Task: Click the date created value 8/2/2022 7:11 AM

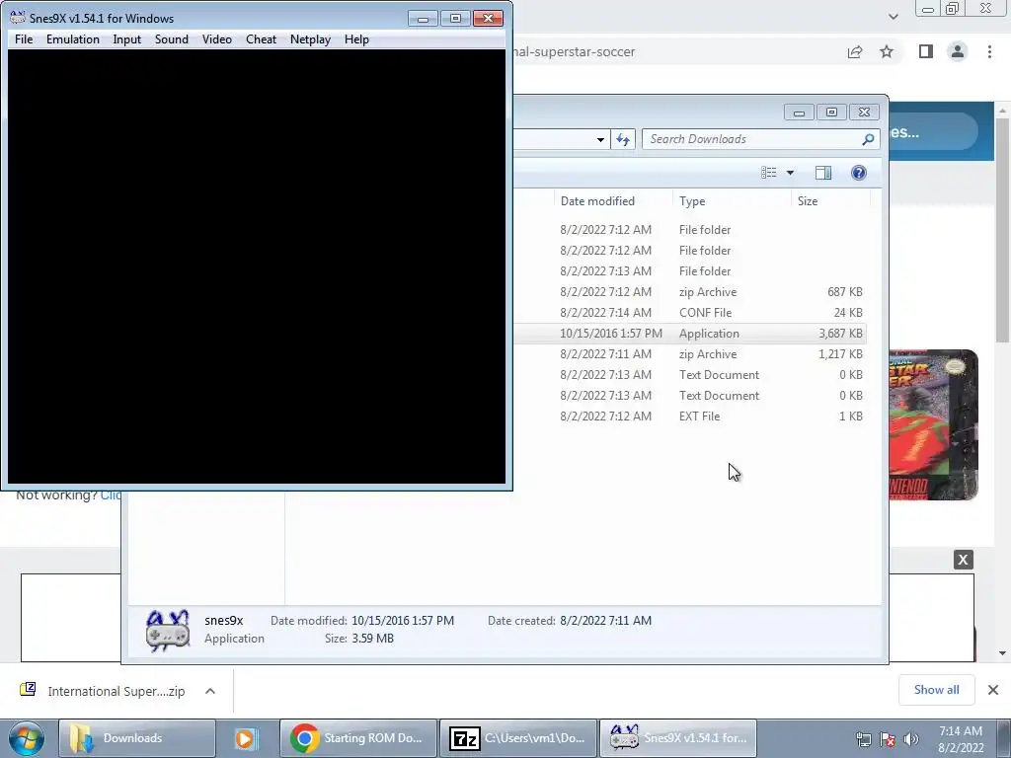Action: (605, 621)
